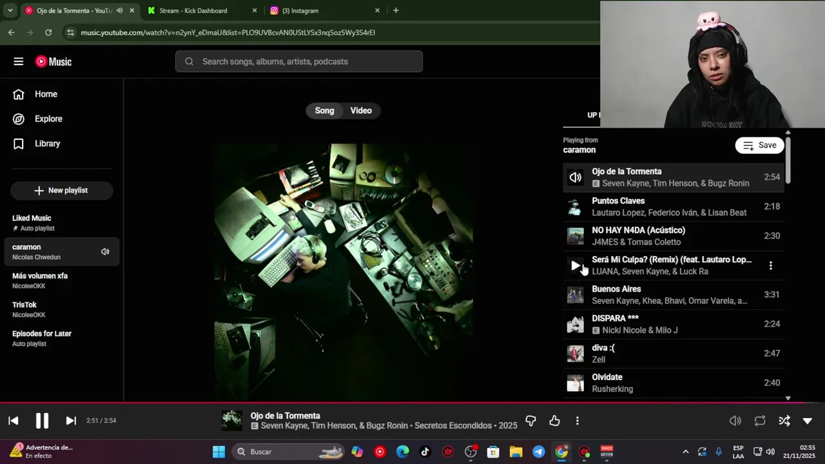The width and height of the screenshot is (825, 464).
Task: Switch to Video view
Action: 361,110
